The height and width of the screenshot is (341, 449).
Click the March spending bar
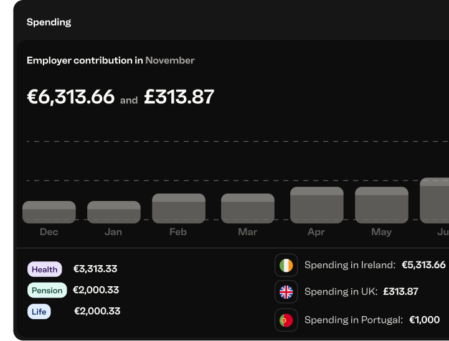[247, 208]
